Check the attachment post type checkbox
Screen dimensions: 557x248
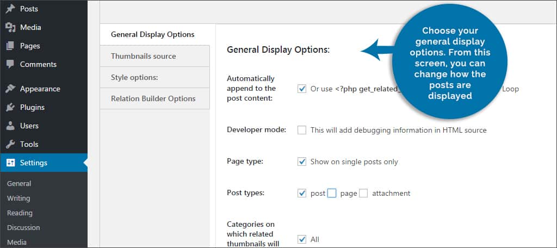pyautogui.click(x=363, y=193)
